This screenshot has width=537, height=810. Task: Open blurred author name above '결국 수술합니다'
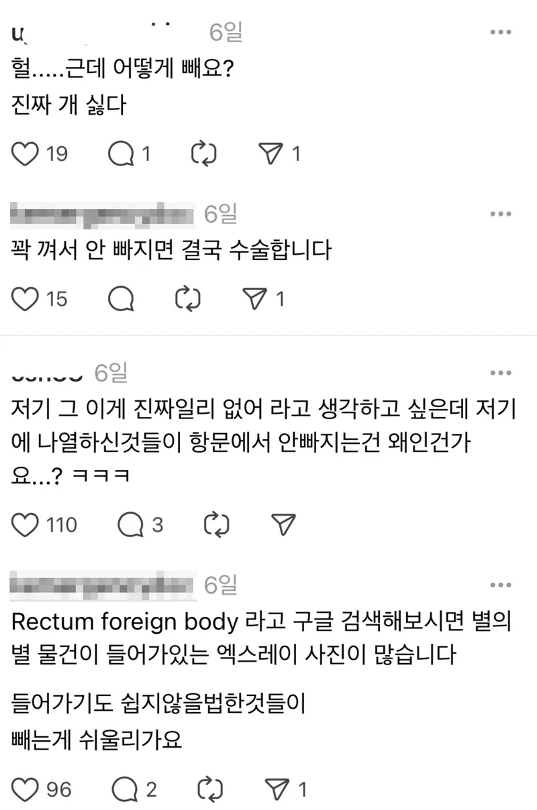pos(104,214)
